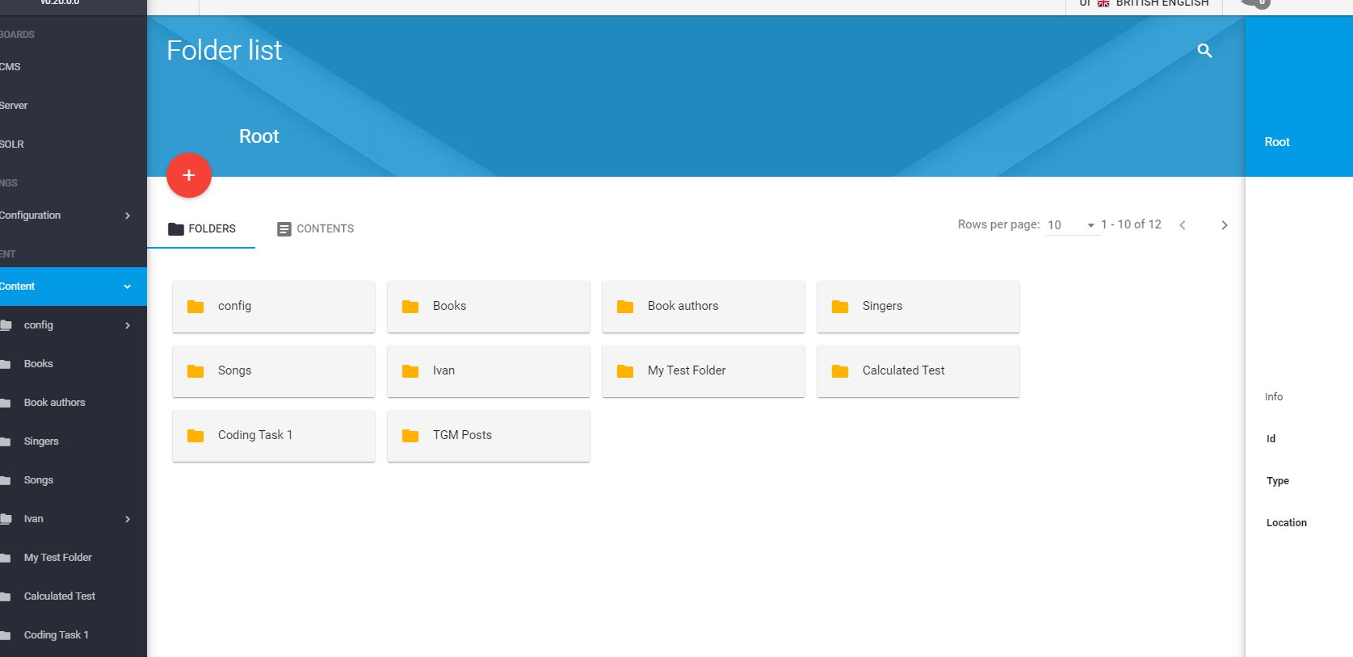Screen dimensions: 1353x657
Task: Select Book authors in the sidebar tree
Action: coord(73,403)
